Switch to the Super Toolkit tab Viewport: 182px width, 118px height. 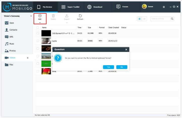point(71,7)
